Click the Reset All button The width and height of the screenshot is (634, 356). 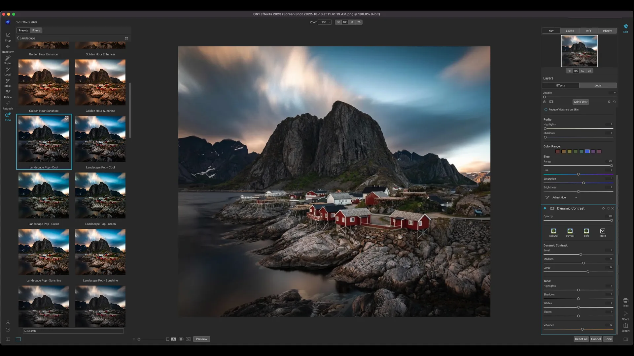[x=581, y=339]
